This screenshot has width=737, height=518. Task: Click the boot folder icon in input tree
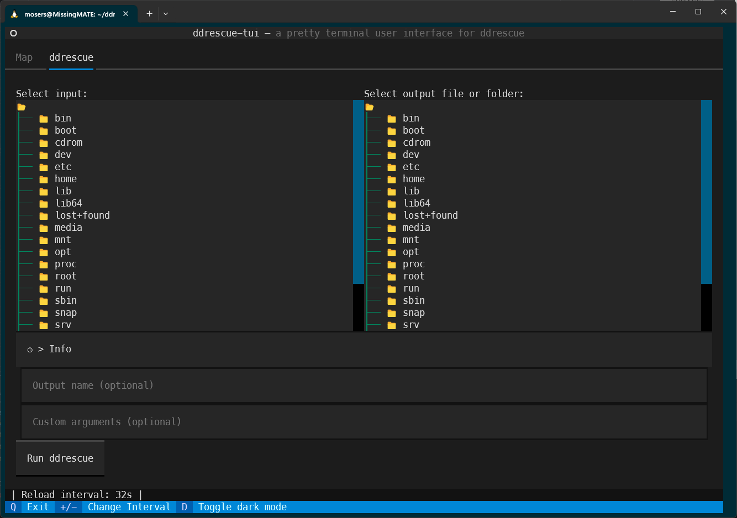coord(44,131)
